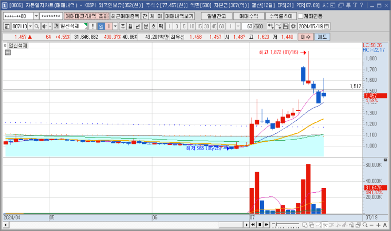Image resolution: width=391 pixels, height=231 pixels.
Task: Open the 최근매매종목 list
Action: [x=125, y=16]
